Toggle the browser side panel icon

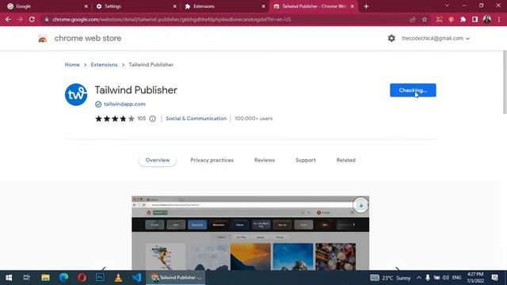coord(475,19)
